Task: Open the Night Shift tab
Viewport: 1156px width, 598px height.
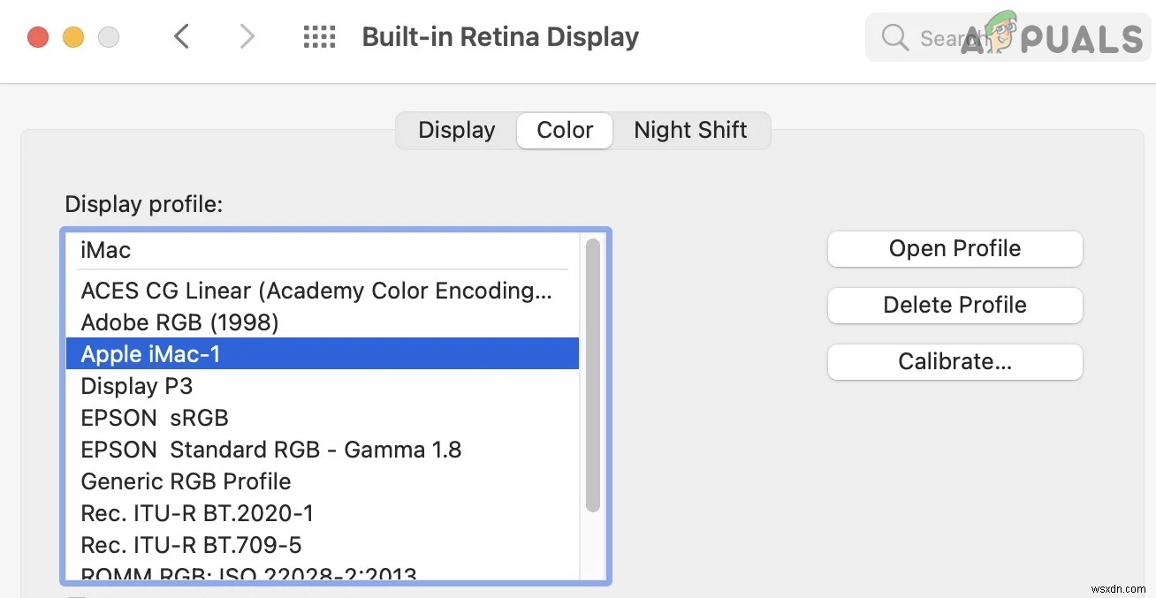Action: (690, 130)
